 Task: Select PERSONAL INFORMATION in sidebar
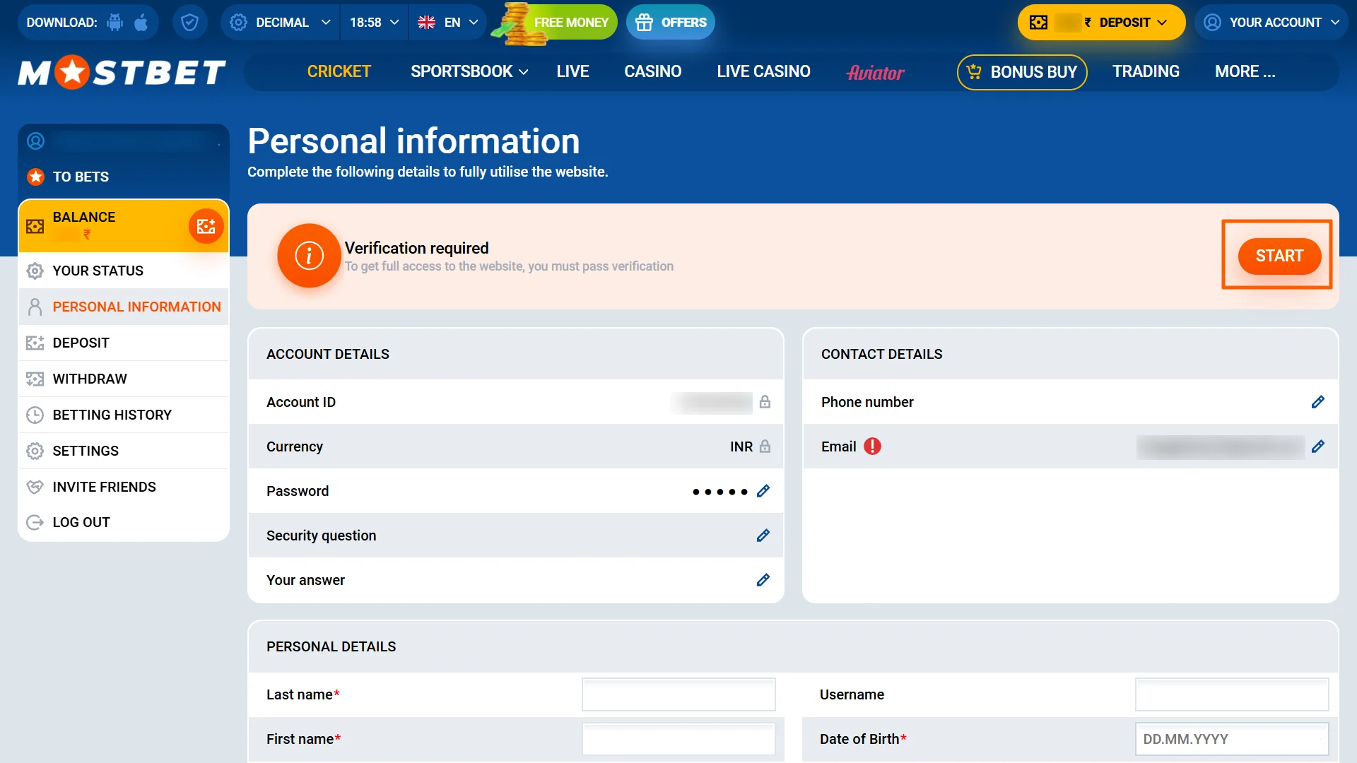click(x=124, y=307)
